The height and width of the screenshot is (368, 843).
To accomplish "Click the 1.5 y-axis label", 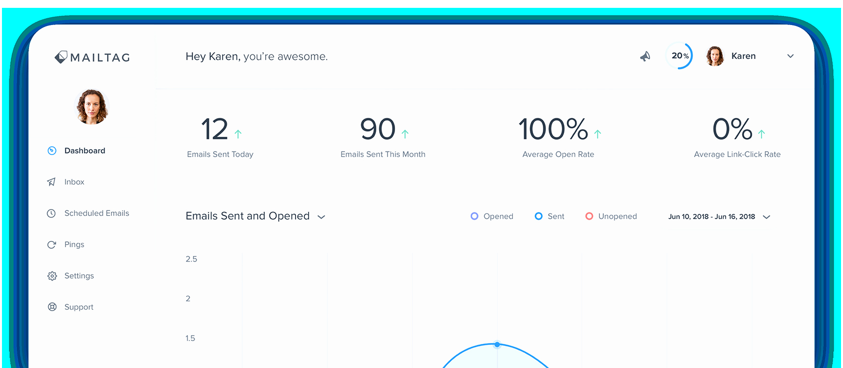I will (x=191, y=339).
